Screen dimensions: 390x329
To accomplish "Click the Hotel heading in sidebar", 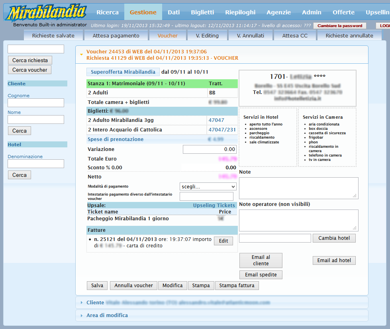I will [x=37, y=145].
